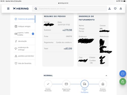The height and width of the screenshot is (95, 127).
Task: Click the order date 22/07/20 17:52
Action: tap(64, 25)
